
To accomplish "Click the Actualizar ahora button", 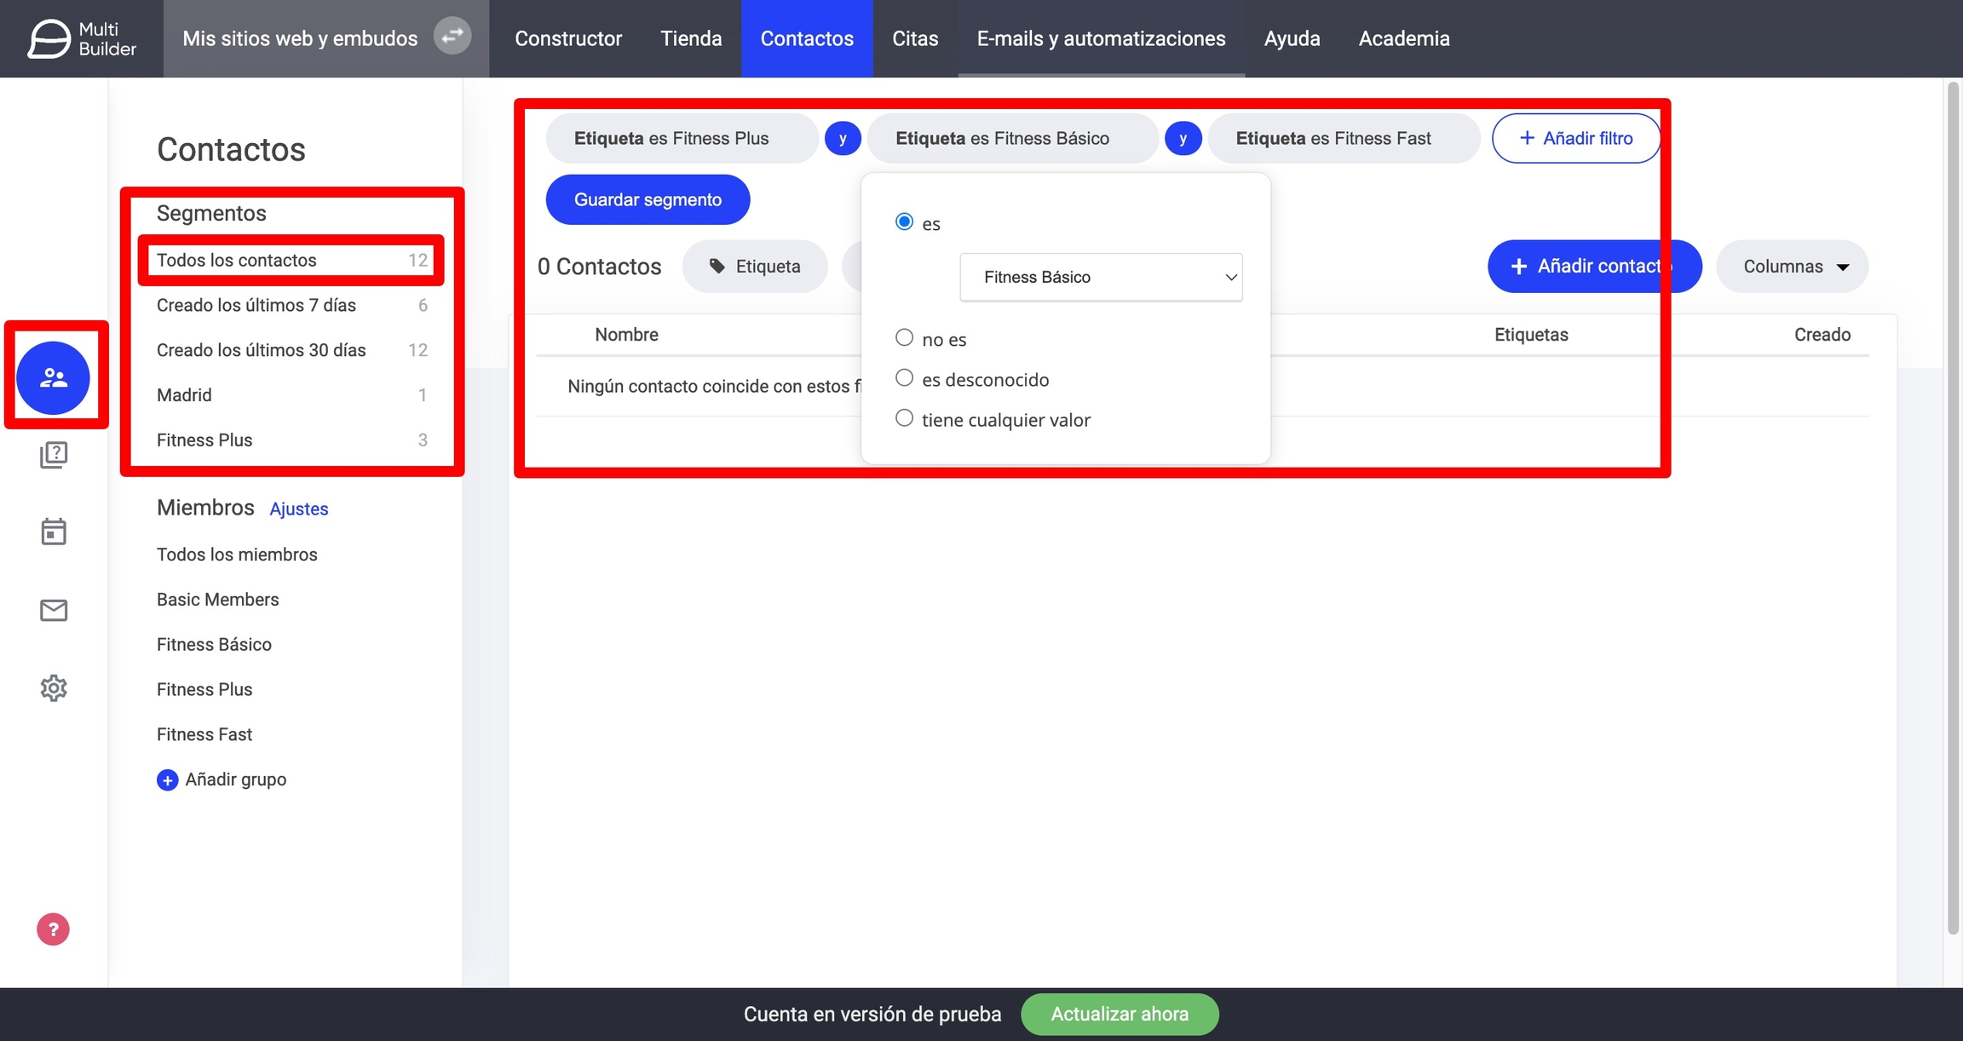I will (x=1119, y=1014).
